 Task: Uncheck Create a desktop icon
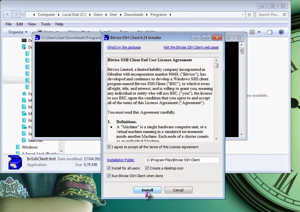pos(147,168)
